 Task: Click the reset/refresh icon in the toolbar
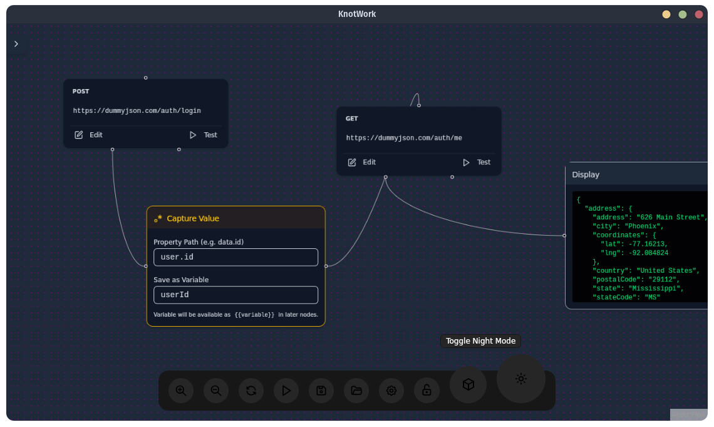[251, 390]
